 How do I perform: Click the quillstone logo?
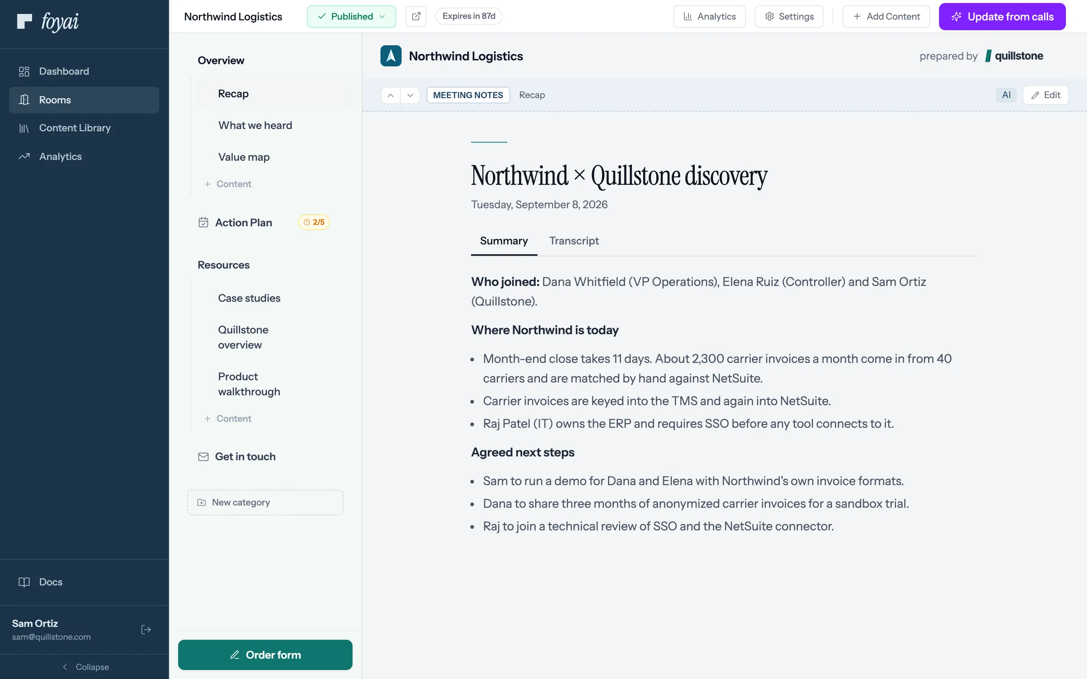pos(1014,56)
